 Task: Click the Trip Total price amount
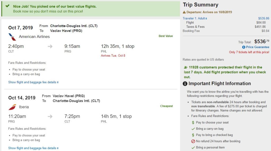point(261,42)
